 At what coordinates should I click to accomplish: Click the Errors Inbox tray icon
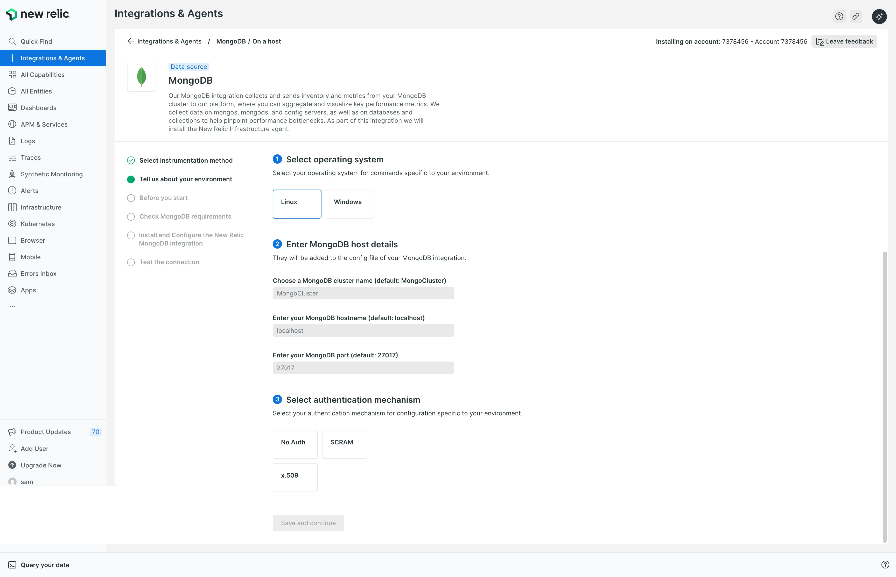12,273
